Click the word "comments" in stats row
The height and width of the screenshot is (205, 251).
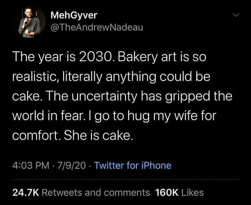pyautogui.click(x=128, y=192)
